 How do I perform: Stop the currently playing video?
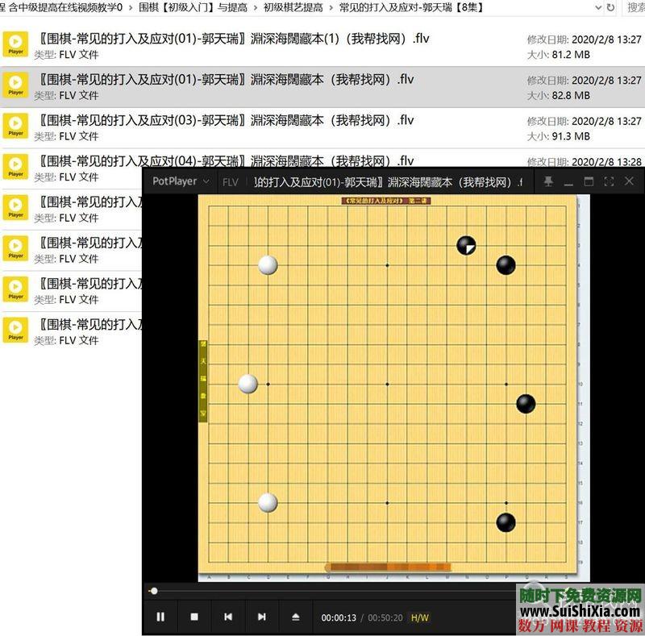pyautogui.click(x=194, y=617)
